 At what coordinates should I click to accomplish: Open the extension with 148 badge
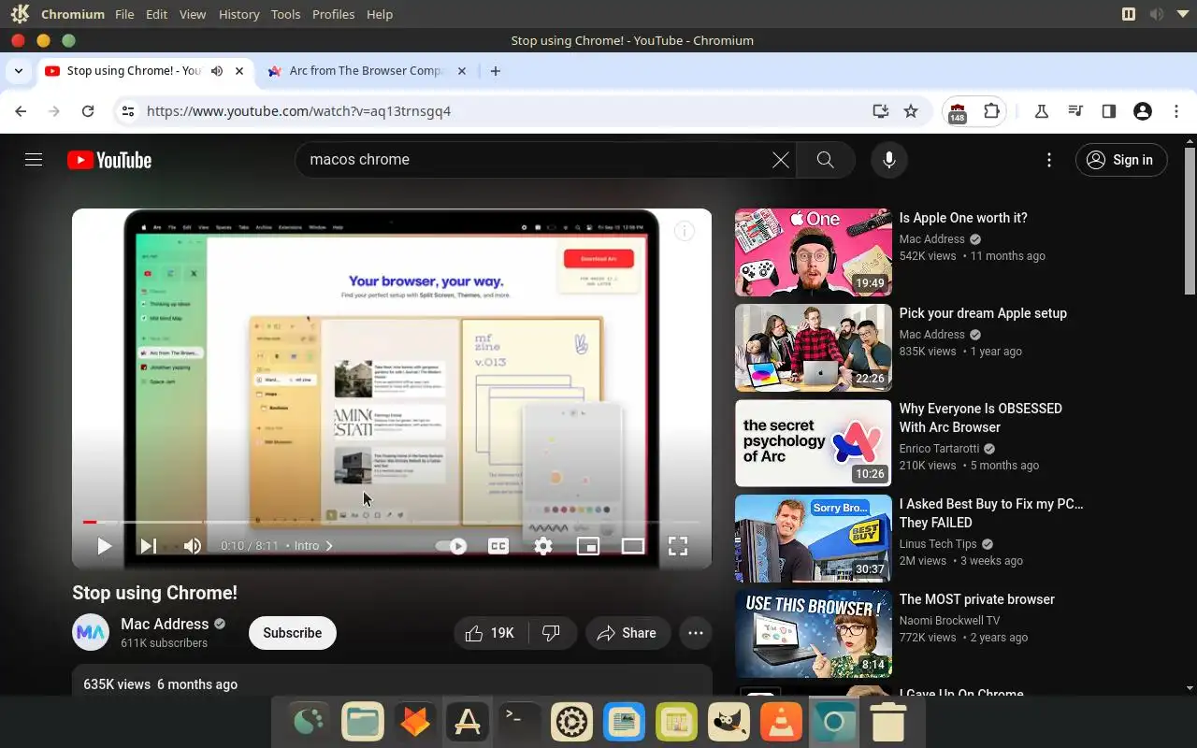957,112
